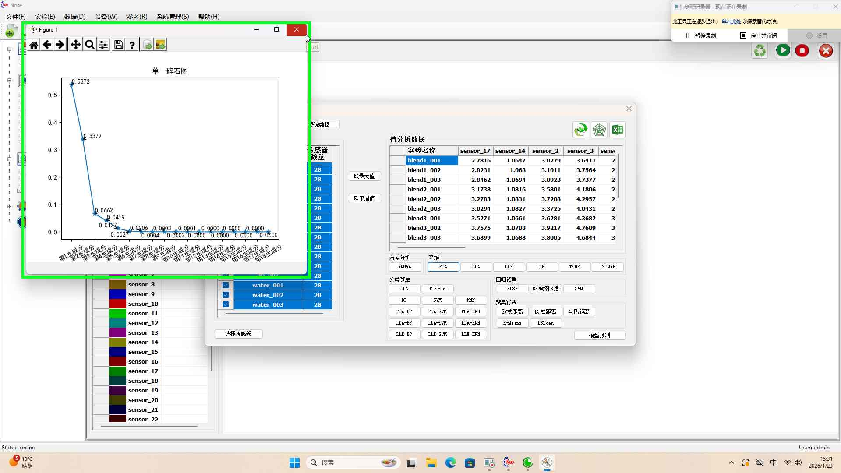The width and height of the screenshot is (841, 473).
Task: Select the Pan move tool
Action: coord(75,45)
